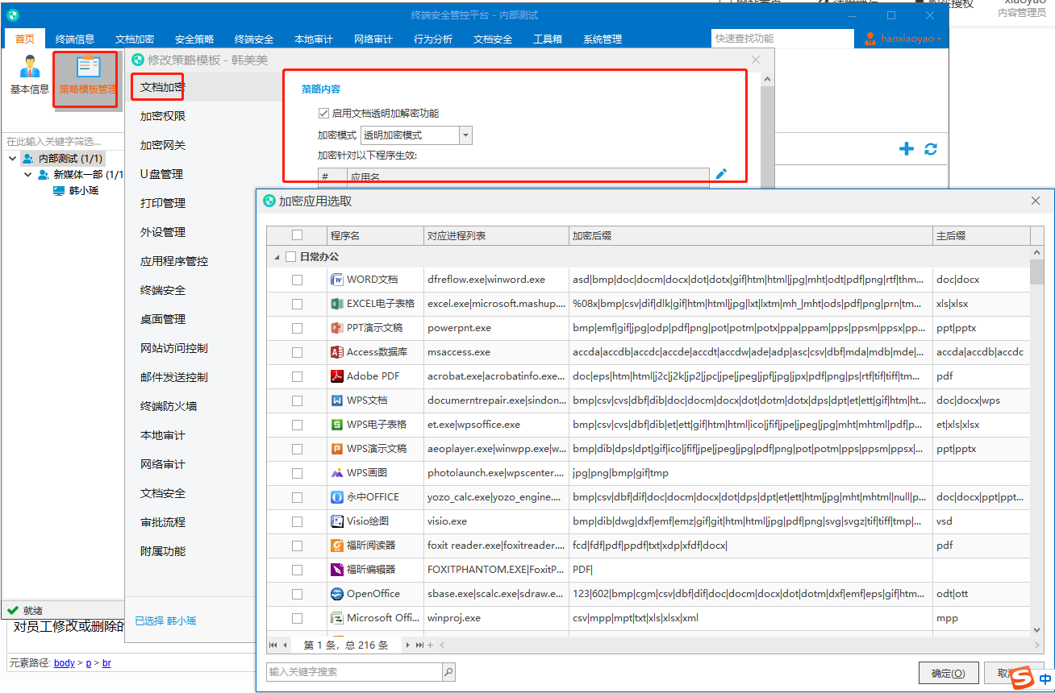Collapse the 日常办公 group
Screen dimensions: 1055x693
(278, 257)
